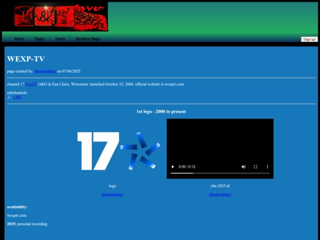Go to a Random Page
Screen dimensions: 320x240
pyautogui.click(x=88, y=39)
